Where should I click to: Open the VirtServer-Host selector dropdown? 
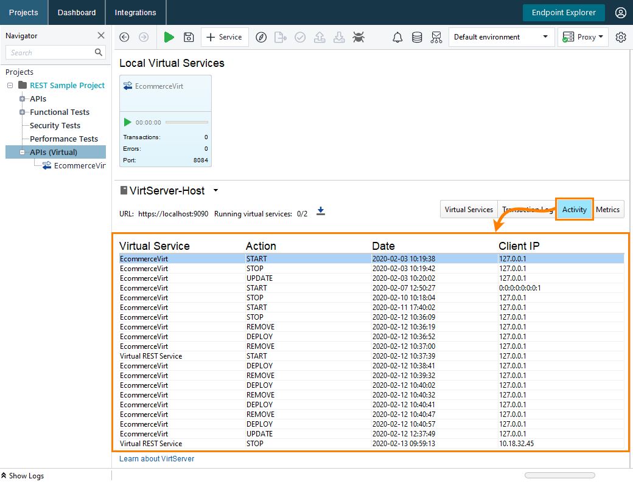[215, 190]
